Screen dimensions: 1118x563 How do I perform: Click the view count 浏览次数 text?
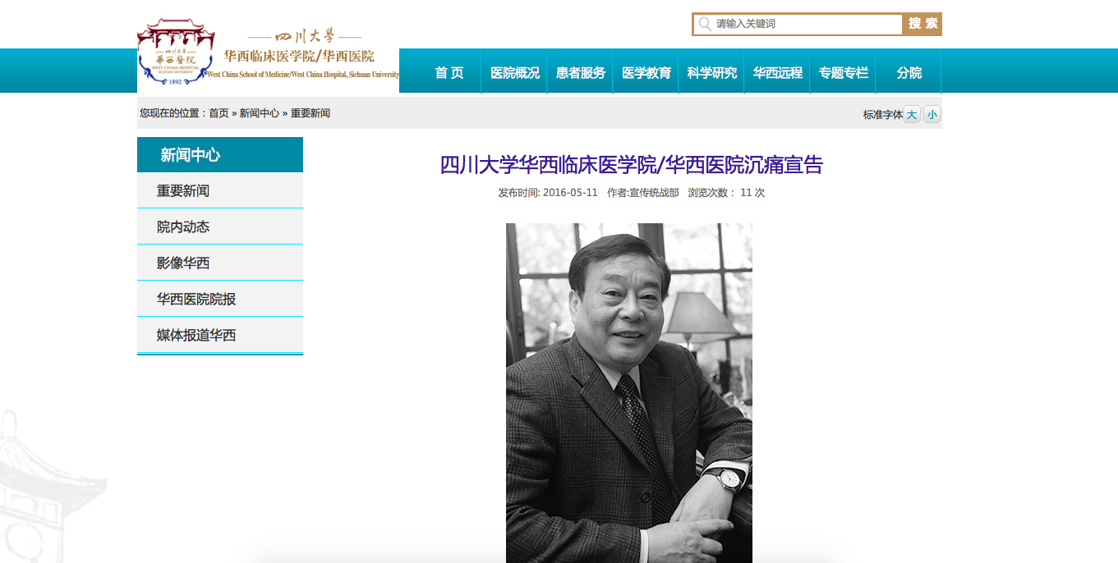726,193
